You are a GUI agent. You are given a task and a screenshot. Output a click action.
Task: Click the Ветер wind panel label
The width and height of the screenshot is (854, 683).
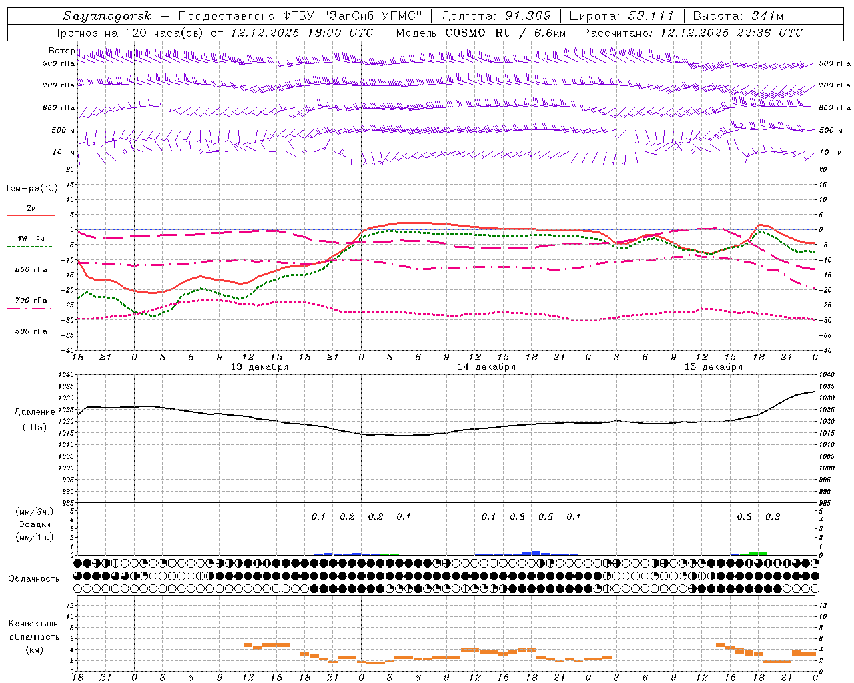pos(61,51)
